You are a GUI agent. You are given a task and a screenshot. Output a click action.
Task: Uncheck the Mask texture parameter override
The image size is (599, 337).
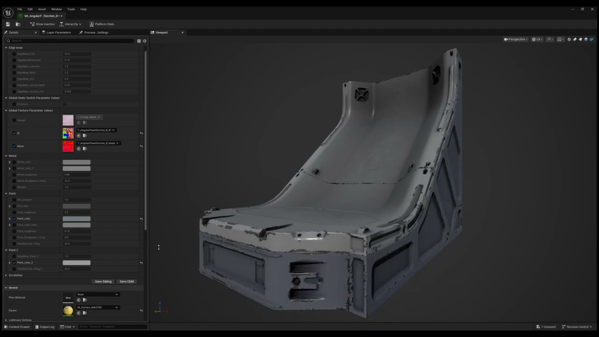(x=14, y=146)
